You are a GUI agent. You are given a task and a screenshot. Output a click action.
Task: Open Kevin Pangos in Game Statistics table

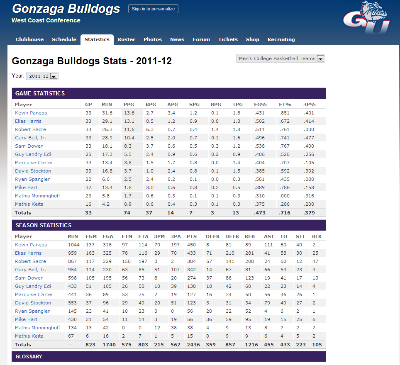(x=31, y=113)
